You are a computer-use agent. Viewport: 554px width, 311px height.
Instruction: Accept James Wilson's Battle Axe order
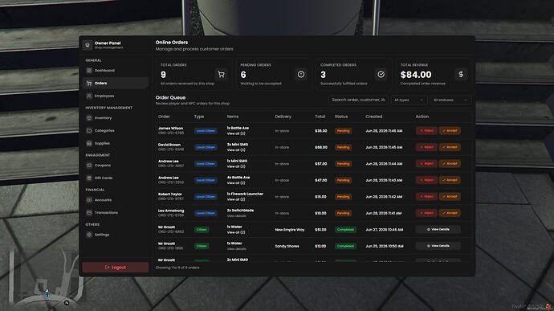[450, 130]
